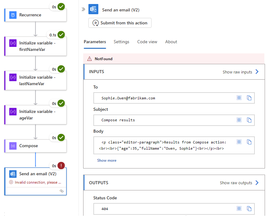Collapse the details pane with the double chevron
The width and height of the screenshot is (269, 216).
tap(83, 9)
